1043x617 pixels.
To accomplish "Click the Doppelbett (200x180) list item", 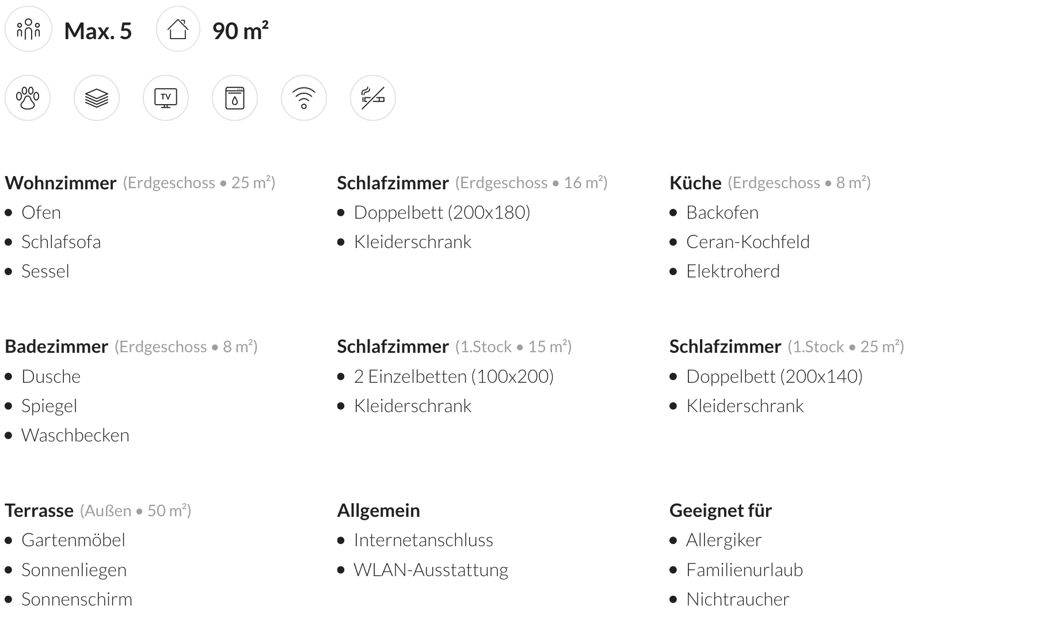I will (x=441, y=212).
